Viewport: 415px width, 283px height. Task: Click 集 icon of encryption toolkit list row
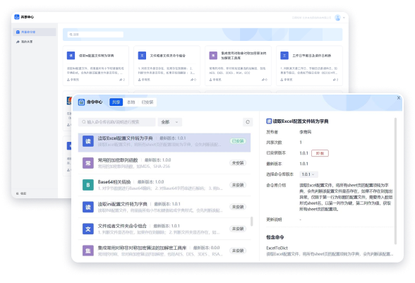pyautogui.click(x=88, y=251)
